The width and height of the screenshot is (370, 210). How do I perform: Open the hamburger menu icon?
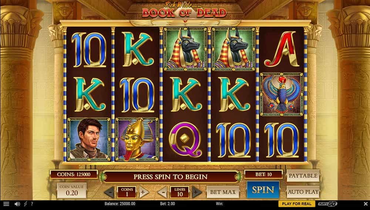[x=6, y=204]
